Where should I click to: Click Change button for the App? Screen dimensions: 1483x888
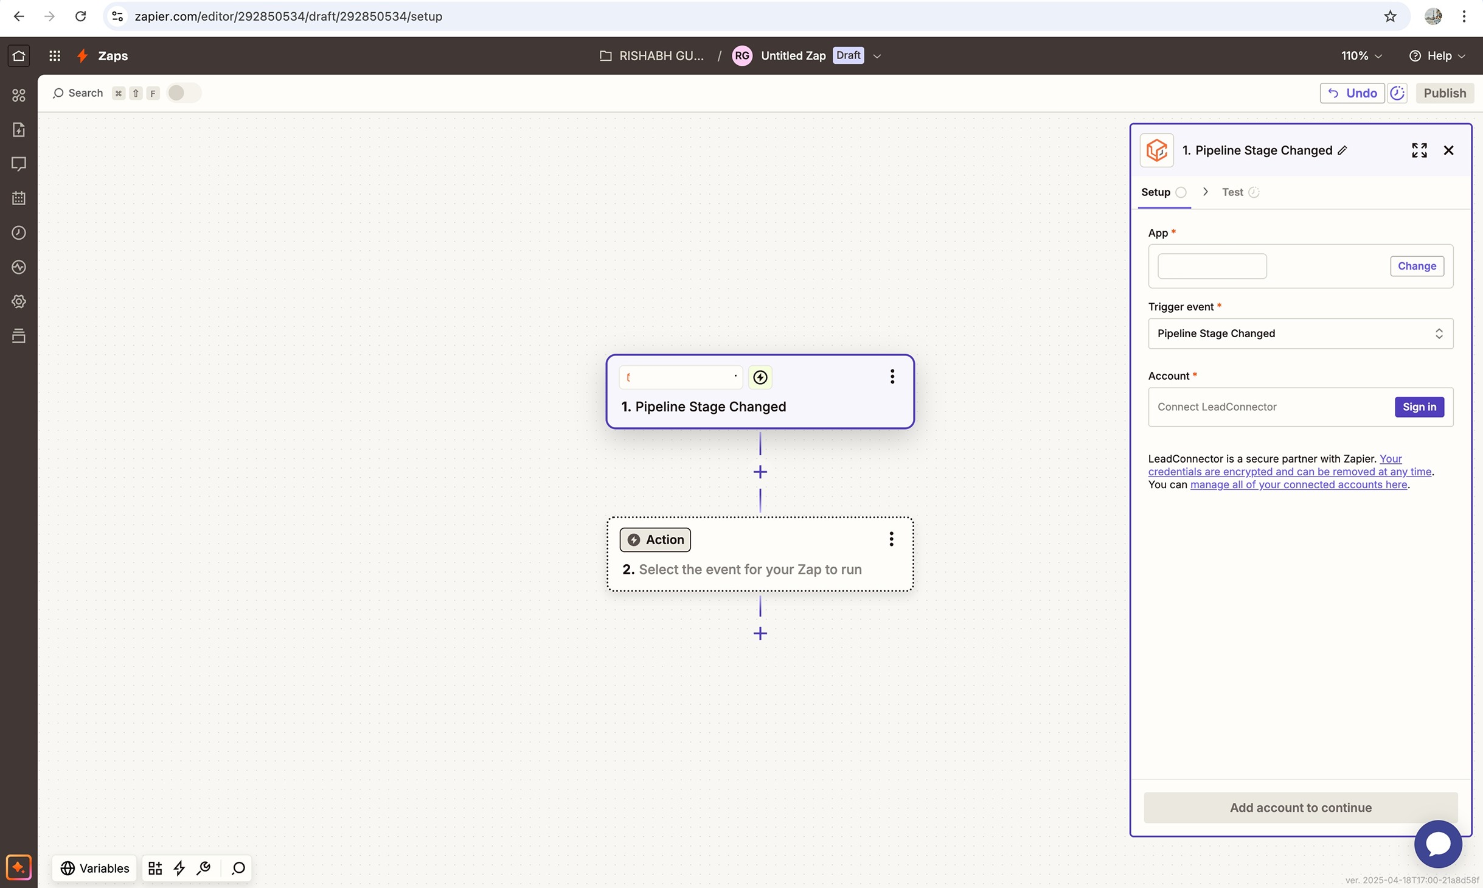tap(1416, 266)
